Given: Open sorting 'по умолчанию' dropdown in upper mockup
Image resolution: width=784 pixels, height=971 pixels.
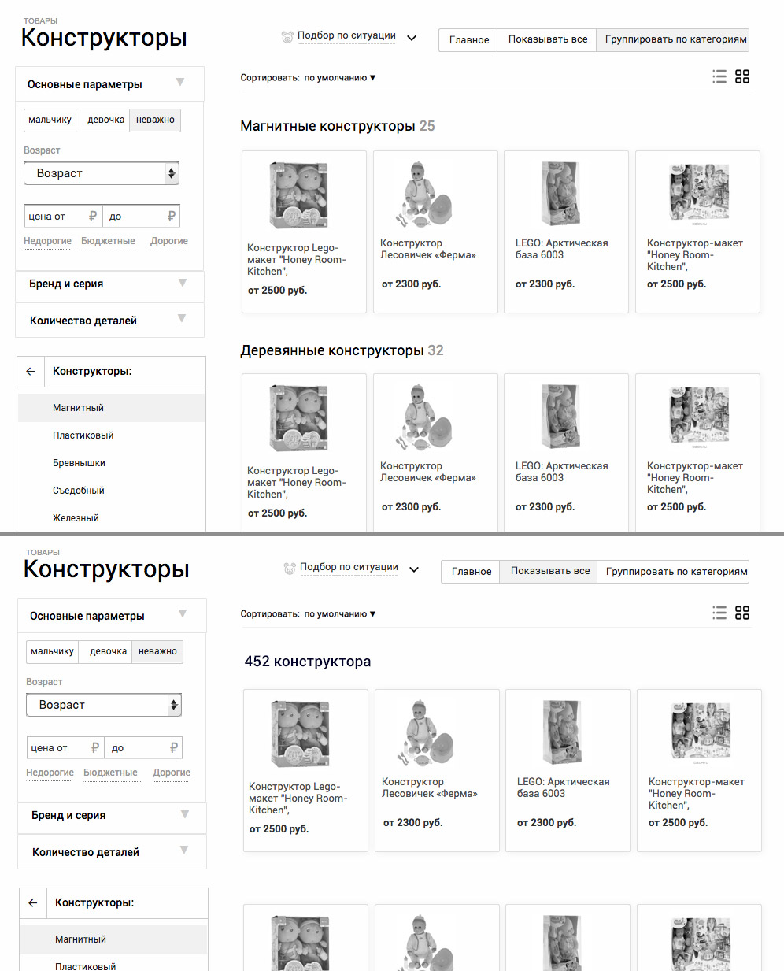Looking at the screenshot, I should (x=340, y=78).
